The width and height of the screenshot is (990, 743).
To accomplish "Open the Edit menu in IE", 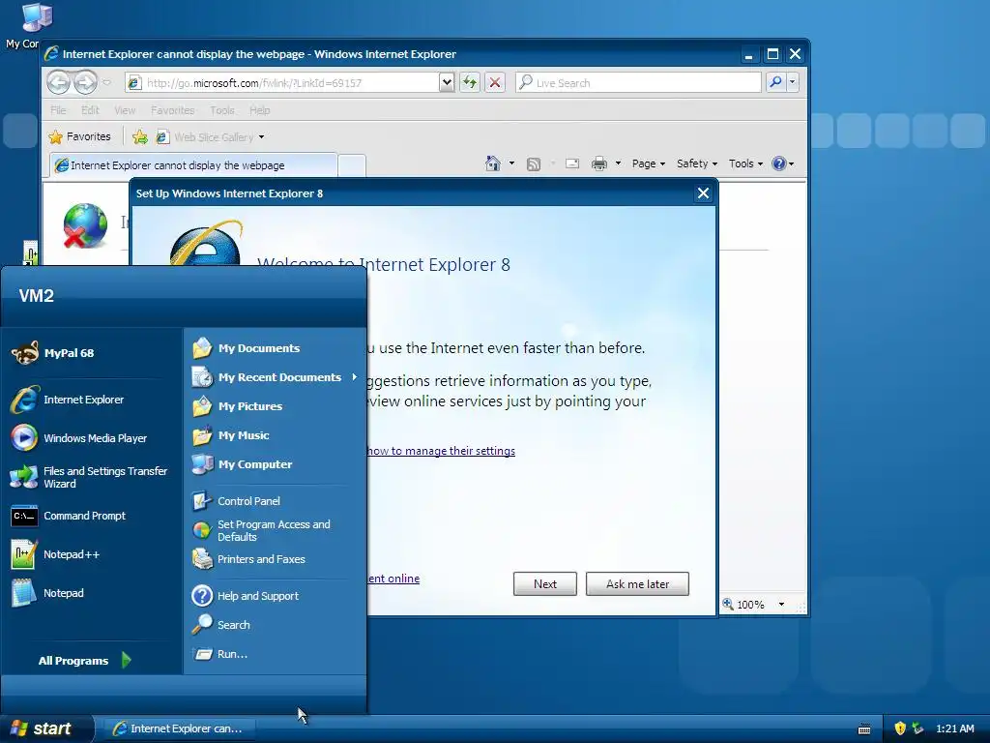I will click(x=90, y=110).
